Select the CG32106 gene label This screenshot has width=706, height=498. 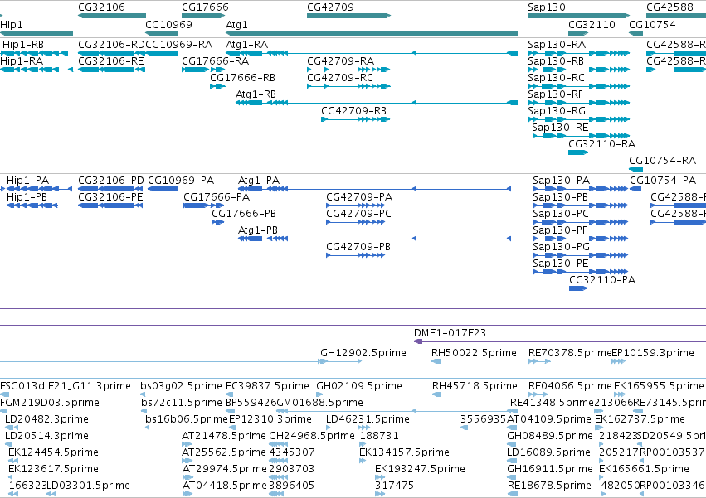[x=102, y=7]
